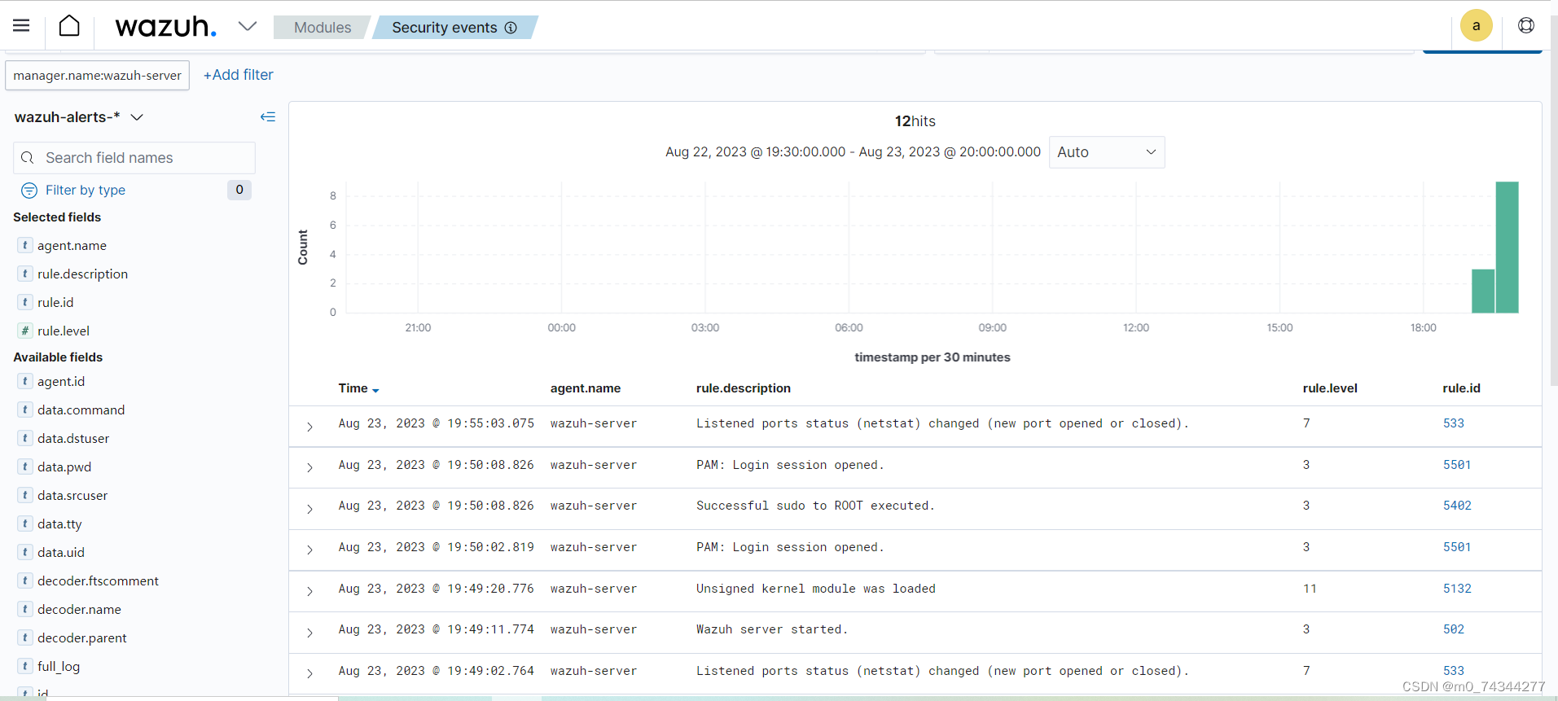Open rule 5501 link at 19:50:02
The height and width of the screenshot is (701, 1558).
tap(1457, 547)
